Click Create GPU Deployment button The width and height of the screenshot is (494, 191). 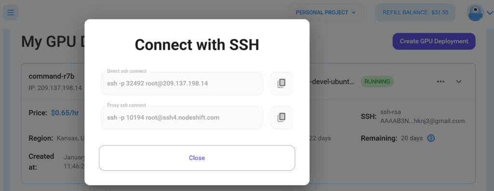tap(434, 41)
